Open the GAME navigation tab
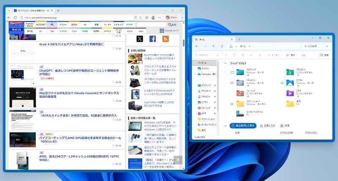338x181 pixels. click(x=85, y=31)
